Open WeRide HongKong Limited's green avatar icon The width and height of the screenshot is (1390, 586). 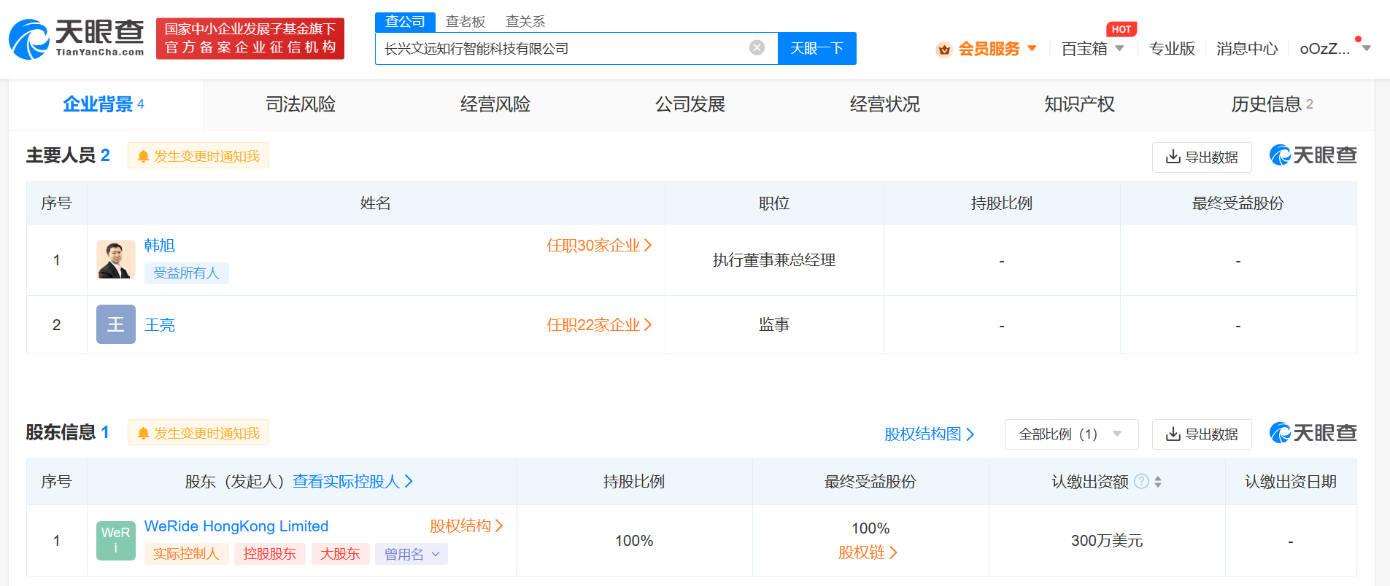(116, 540)
